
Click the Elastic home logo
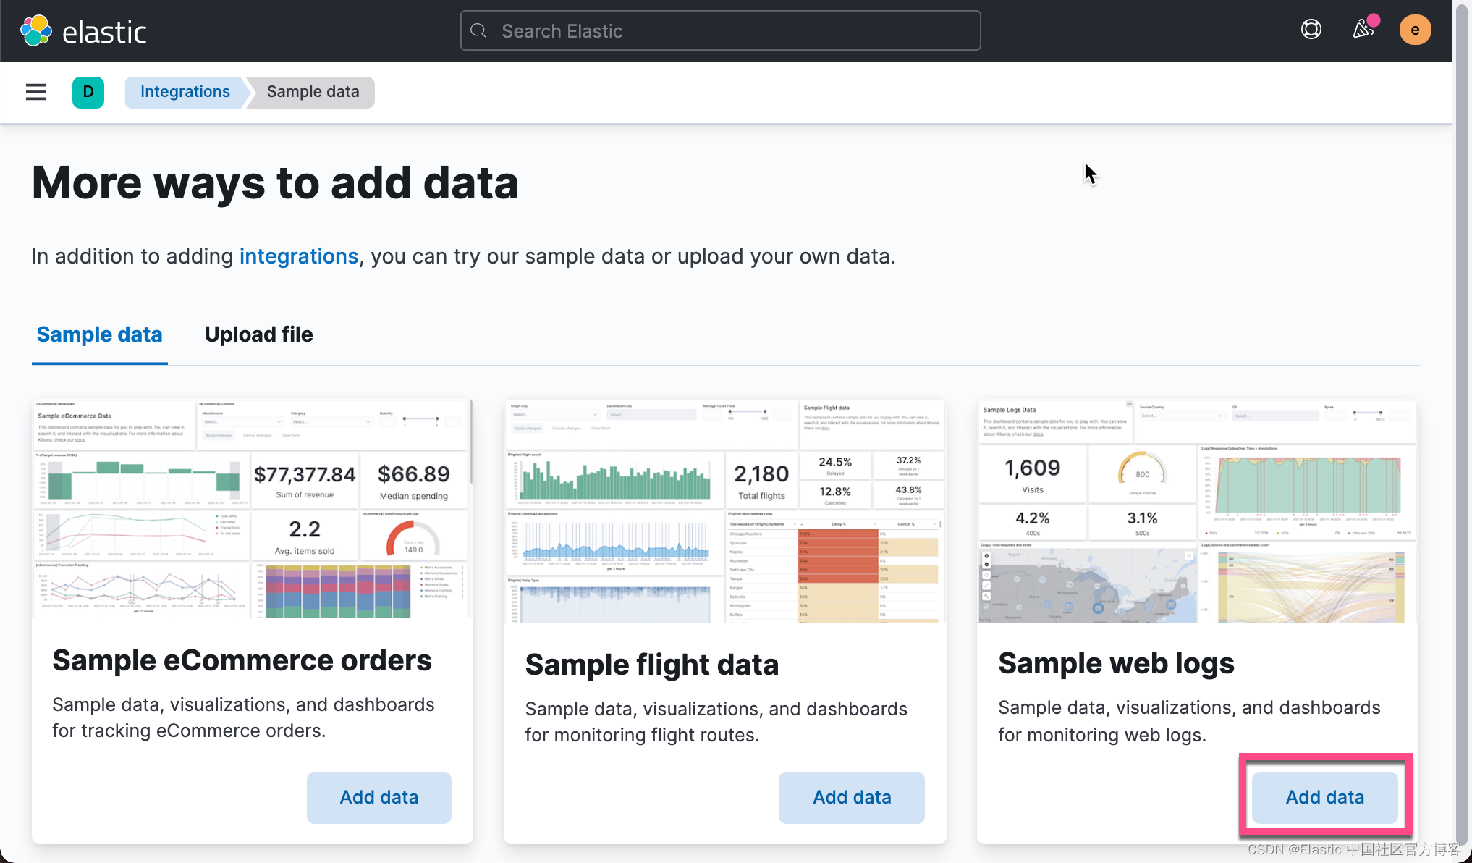tap(83, 30)
